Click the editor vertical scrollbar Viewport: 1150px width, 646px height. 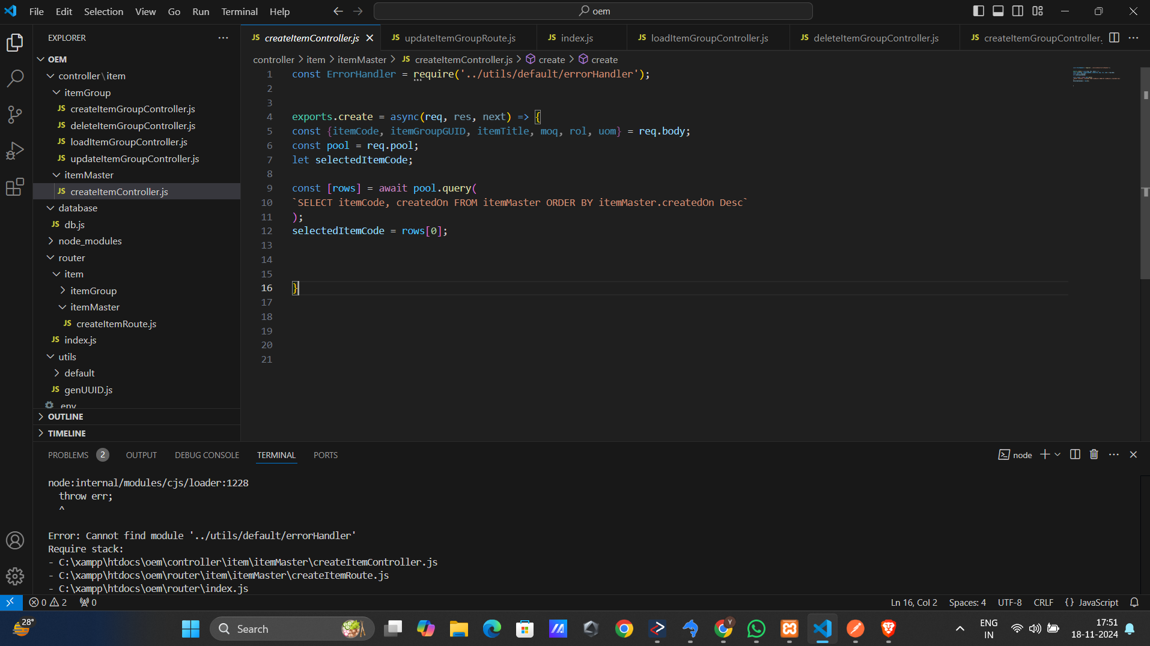pyautogui.click(x=1145, y=180)
